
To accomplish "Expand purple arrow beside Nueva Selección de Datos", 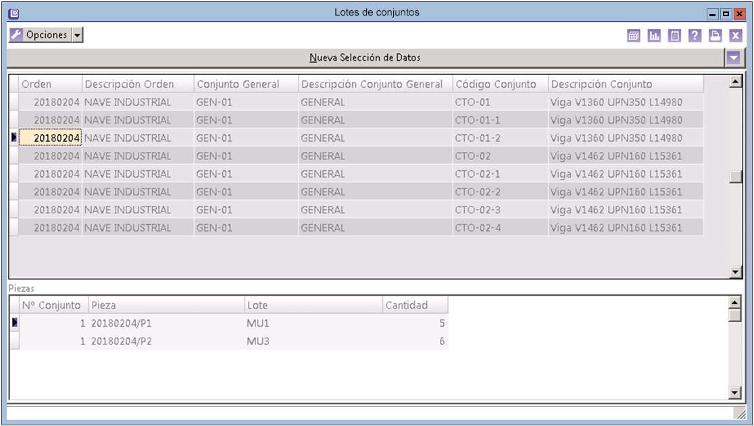I will click(x=733, y=58).
